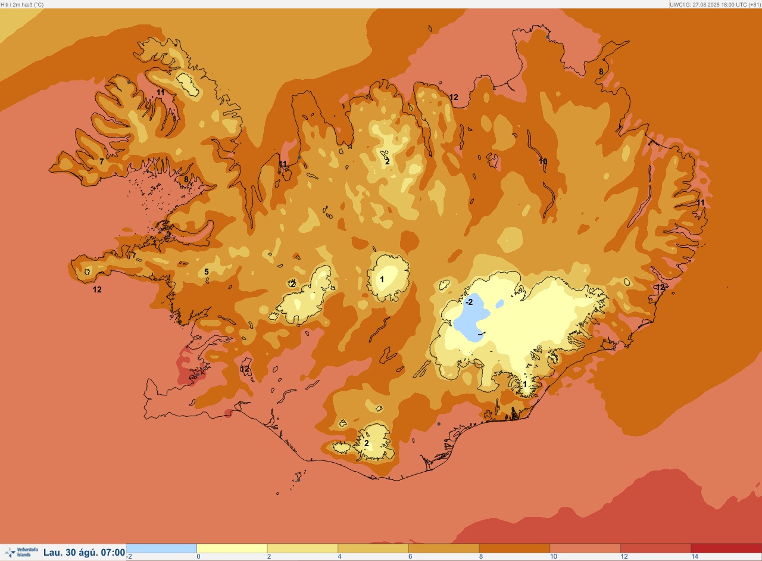762x561 pixels.
Task: Select the pale yellow 0 to 2 legend swatch
Action: 232,548
